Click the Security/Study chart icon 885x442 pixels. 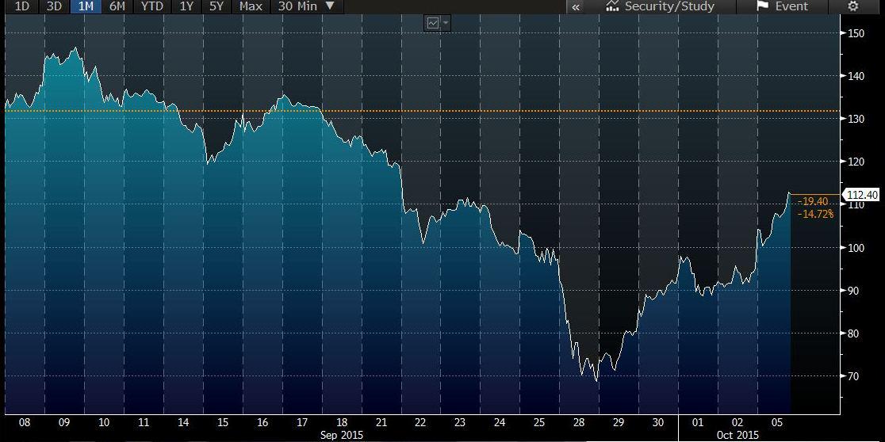tap(612, 6)
